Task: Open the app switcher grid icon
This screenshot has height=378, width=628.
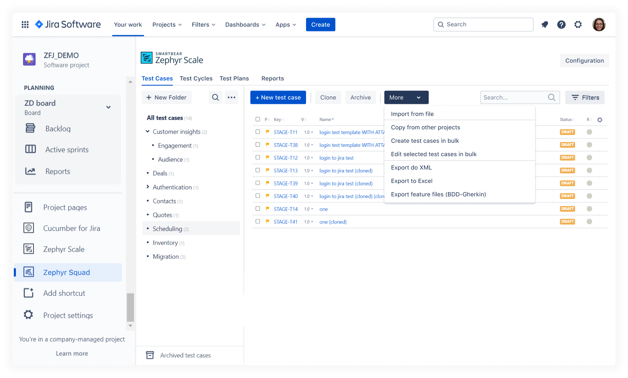Action: 25,25
